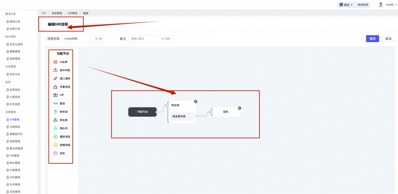Image resolution: width=398 pixels, height=194 pixels.
Task: Select IVR管理 in the sidebar
Action: (x=14, y=120)
